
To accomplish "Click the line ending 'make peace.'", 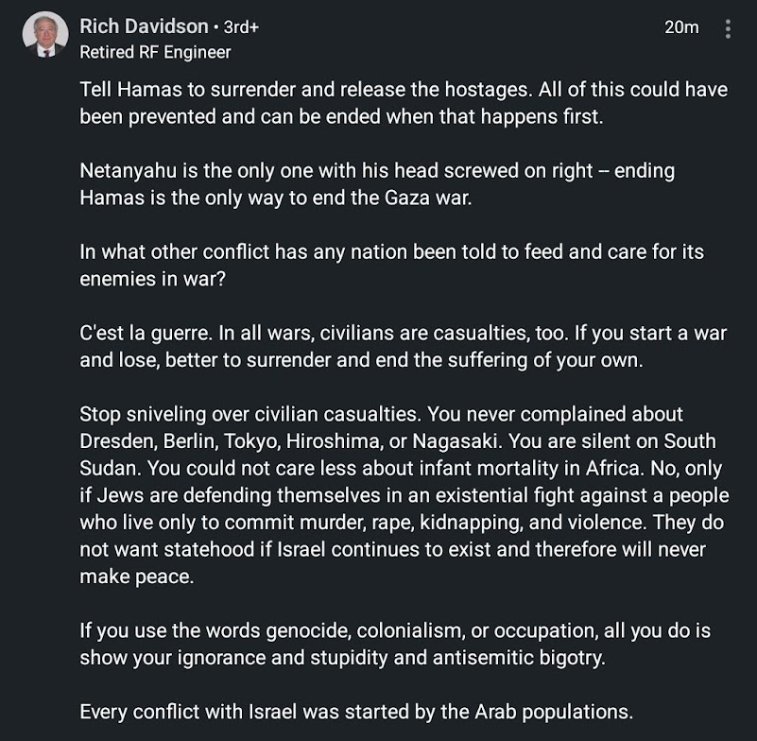I will point(137,577).
